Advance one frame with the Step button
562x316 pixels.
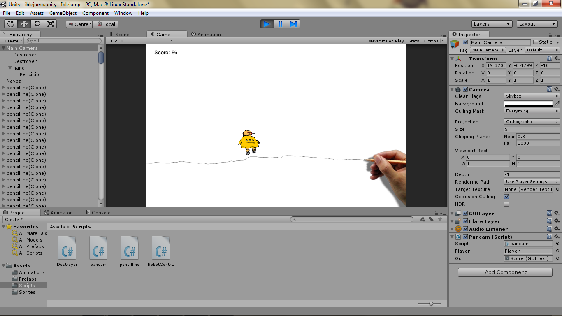293,24
